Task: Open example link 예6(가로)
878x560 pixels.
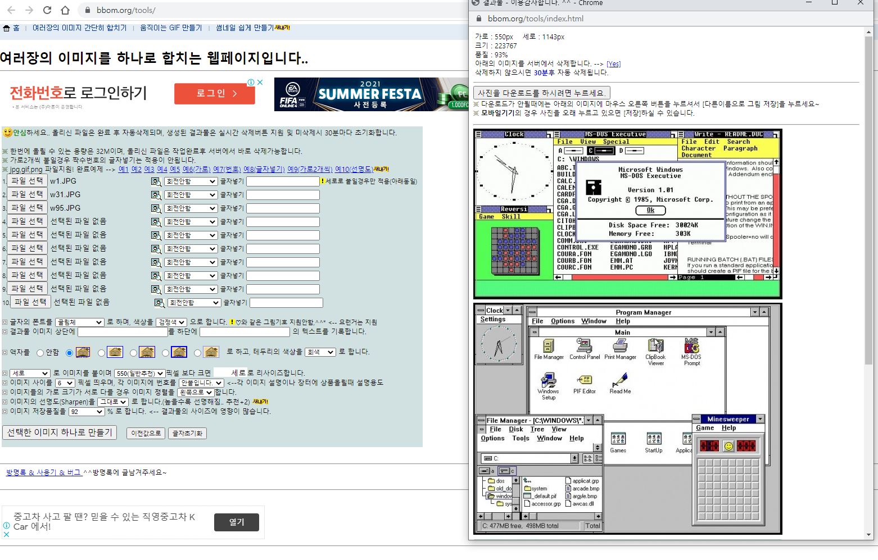Action: [x=196, y=169]
